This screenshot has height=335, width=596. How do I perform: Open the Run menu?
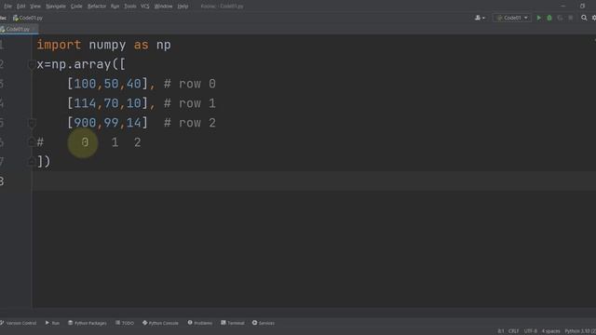pos(115,7)
